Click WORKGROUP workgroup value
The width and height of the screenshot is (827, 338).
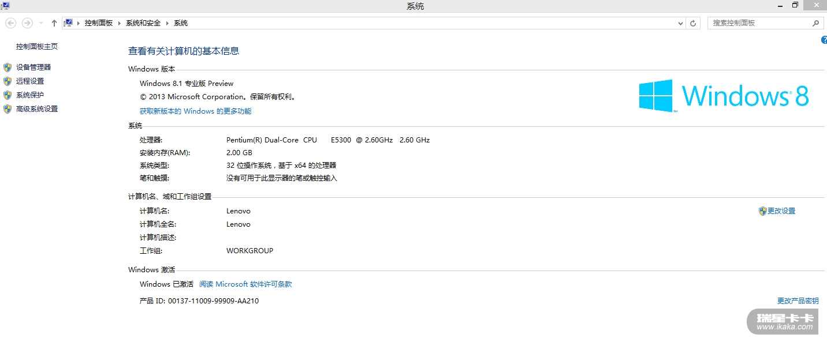tap(250, 251)
